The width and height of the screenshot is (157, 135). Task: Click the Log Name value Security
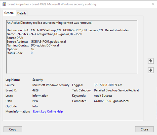[38, 80]
